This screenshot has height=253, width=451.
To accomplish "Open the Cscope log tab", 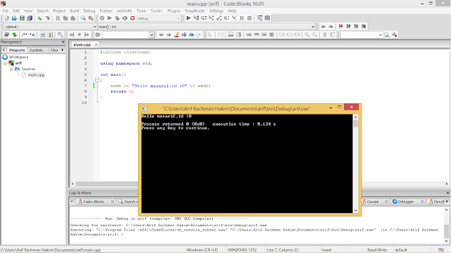I will pos(373,202).
